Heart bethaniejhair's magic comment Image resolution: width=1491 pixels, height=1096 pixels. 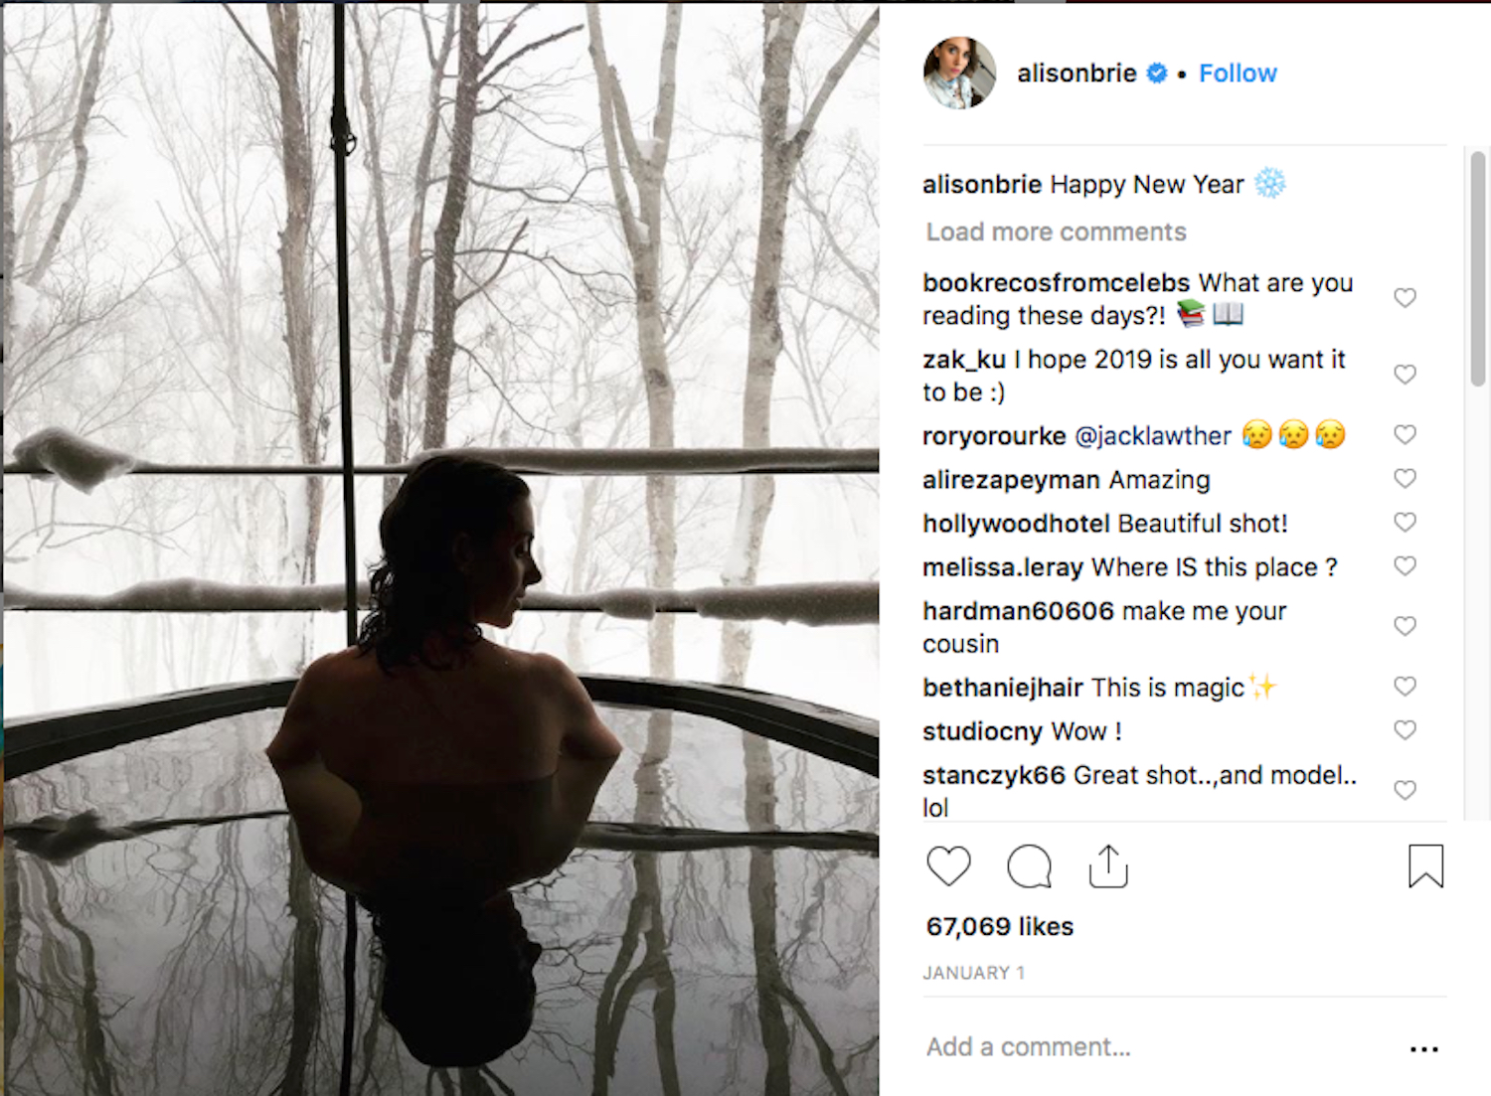pyautogui.click(x=1405, y=687)
